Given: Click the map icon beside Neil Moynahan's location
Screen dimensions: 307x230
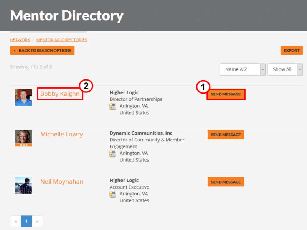Looking at the screenshot, I should (x=112, y=194).
